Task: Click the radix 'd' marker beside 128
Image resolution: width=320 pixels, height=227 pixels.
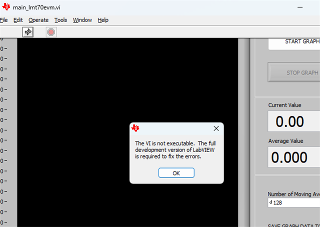Action: (270, 202)
